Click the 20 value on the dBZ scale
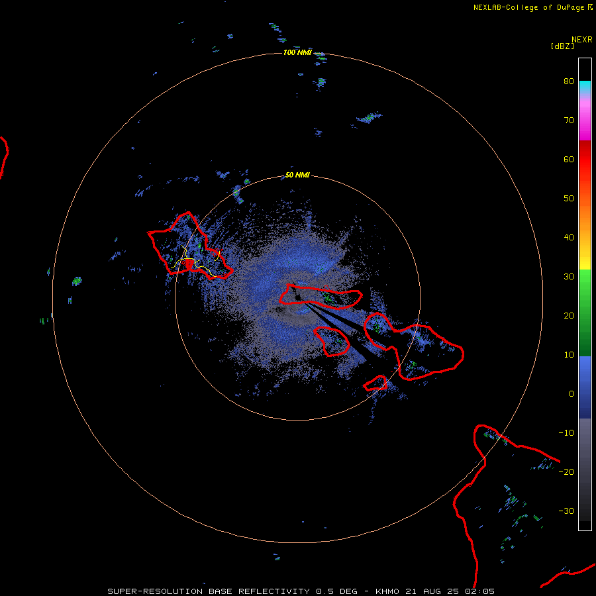 [569, 315]
